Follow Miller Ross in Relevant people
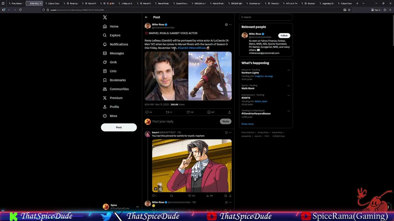This screenshot has width=394, height=221. pos(284,36)
